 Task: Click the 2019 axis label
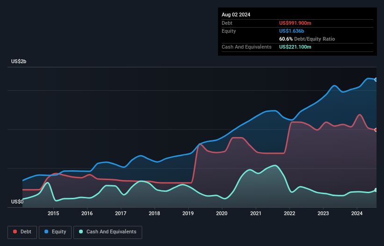188,213
